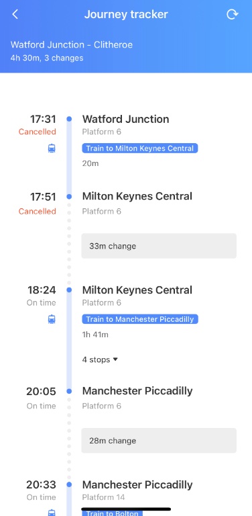
Task: Tap timeline dot at 20:05 Manchester Piccadilly
Action: (69, 391)
